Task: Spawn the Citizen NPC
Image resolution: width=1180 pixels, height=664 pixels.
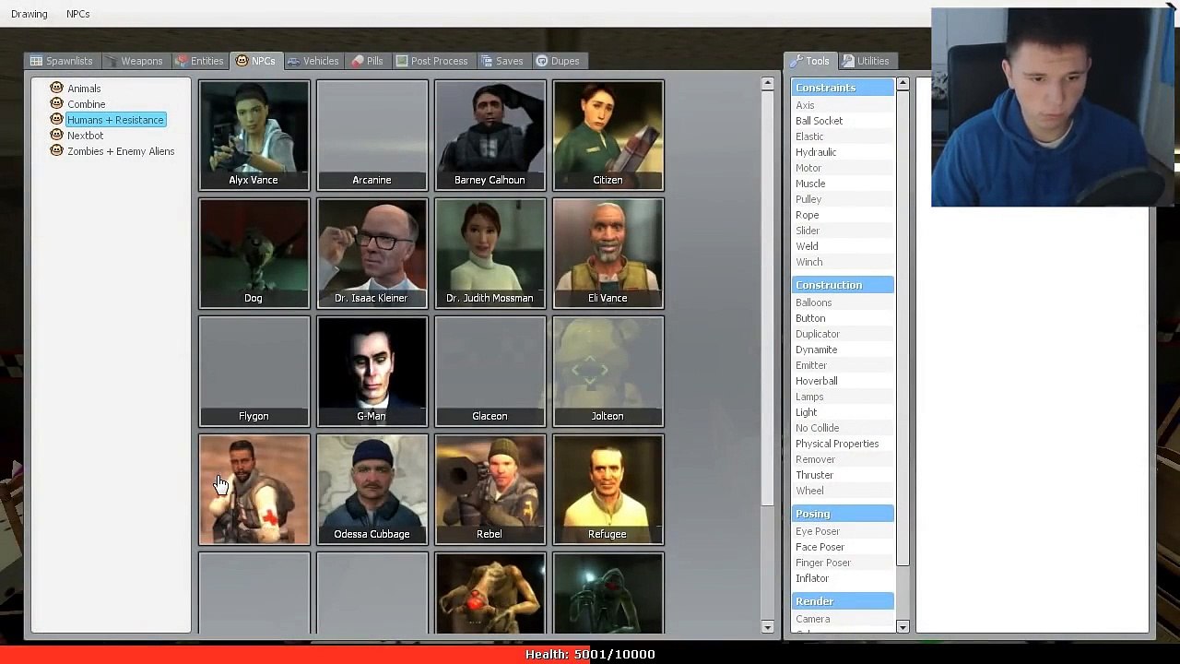Action: click(x=608, y=135)
